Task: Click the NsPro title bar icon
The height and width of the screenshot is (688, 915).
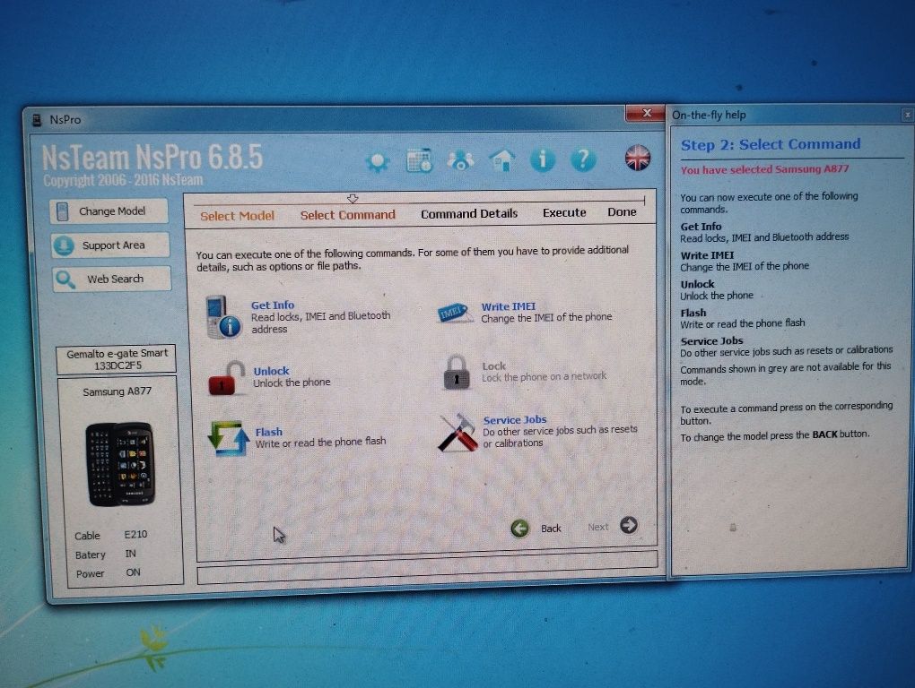Action: [x=37, y=120]
